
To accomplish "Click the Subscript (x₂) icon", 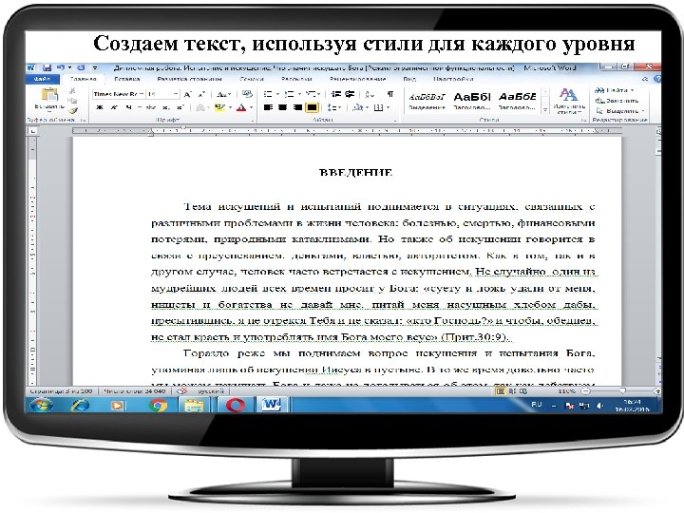I will point(165,107).
